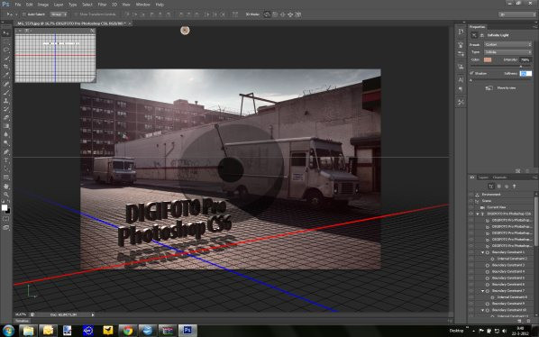Click the Move to view icon
This screenshot has height=337, width=539.
[x=489, y=88]
